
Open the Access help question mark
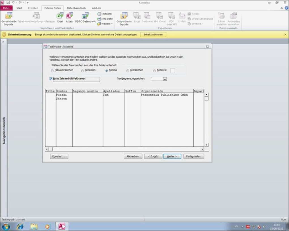click(x=286, y=8)
